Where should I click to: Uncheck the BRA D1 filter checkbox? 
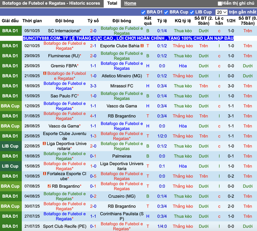pos(143,12)
